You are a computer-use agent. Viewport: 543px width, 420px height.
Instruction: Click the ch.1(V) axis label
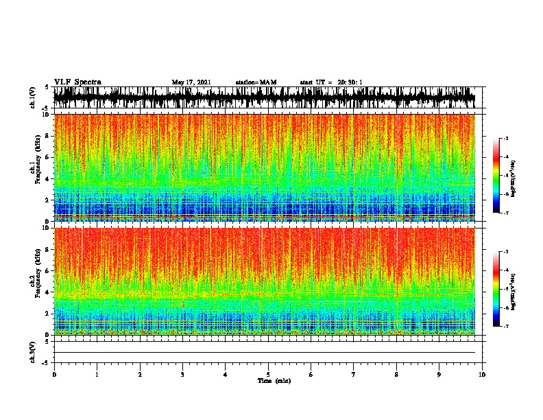click(33, 97)
